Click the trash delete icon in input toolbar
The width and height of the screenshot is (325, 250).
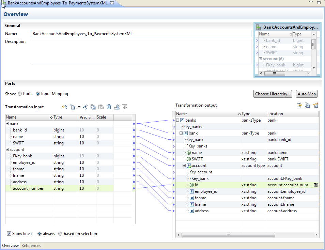click(x=109, y=107)
